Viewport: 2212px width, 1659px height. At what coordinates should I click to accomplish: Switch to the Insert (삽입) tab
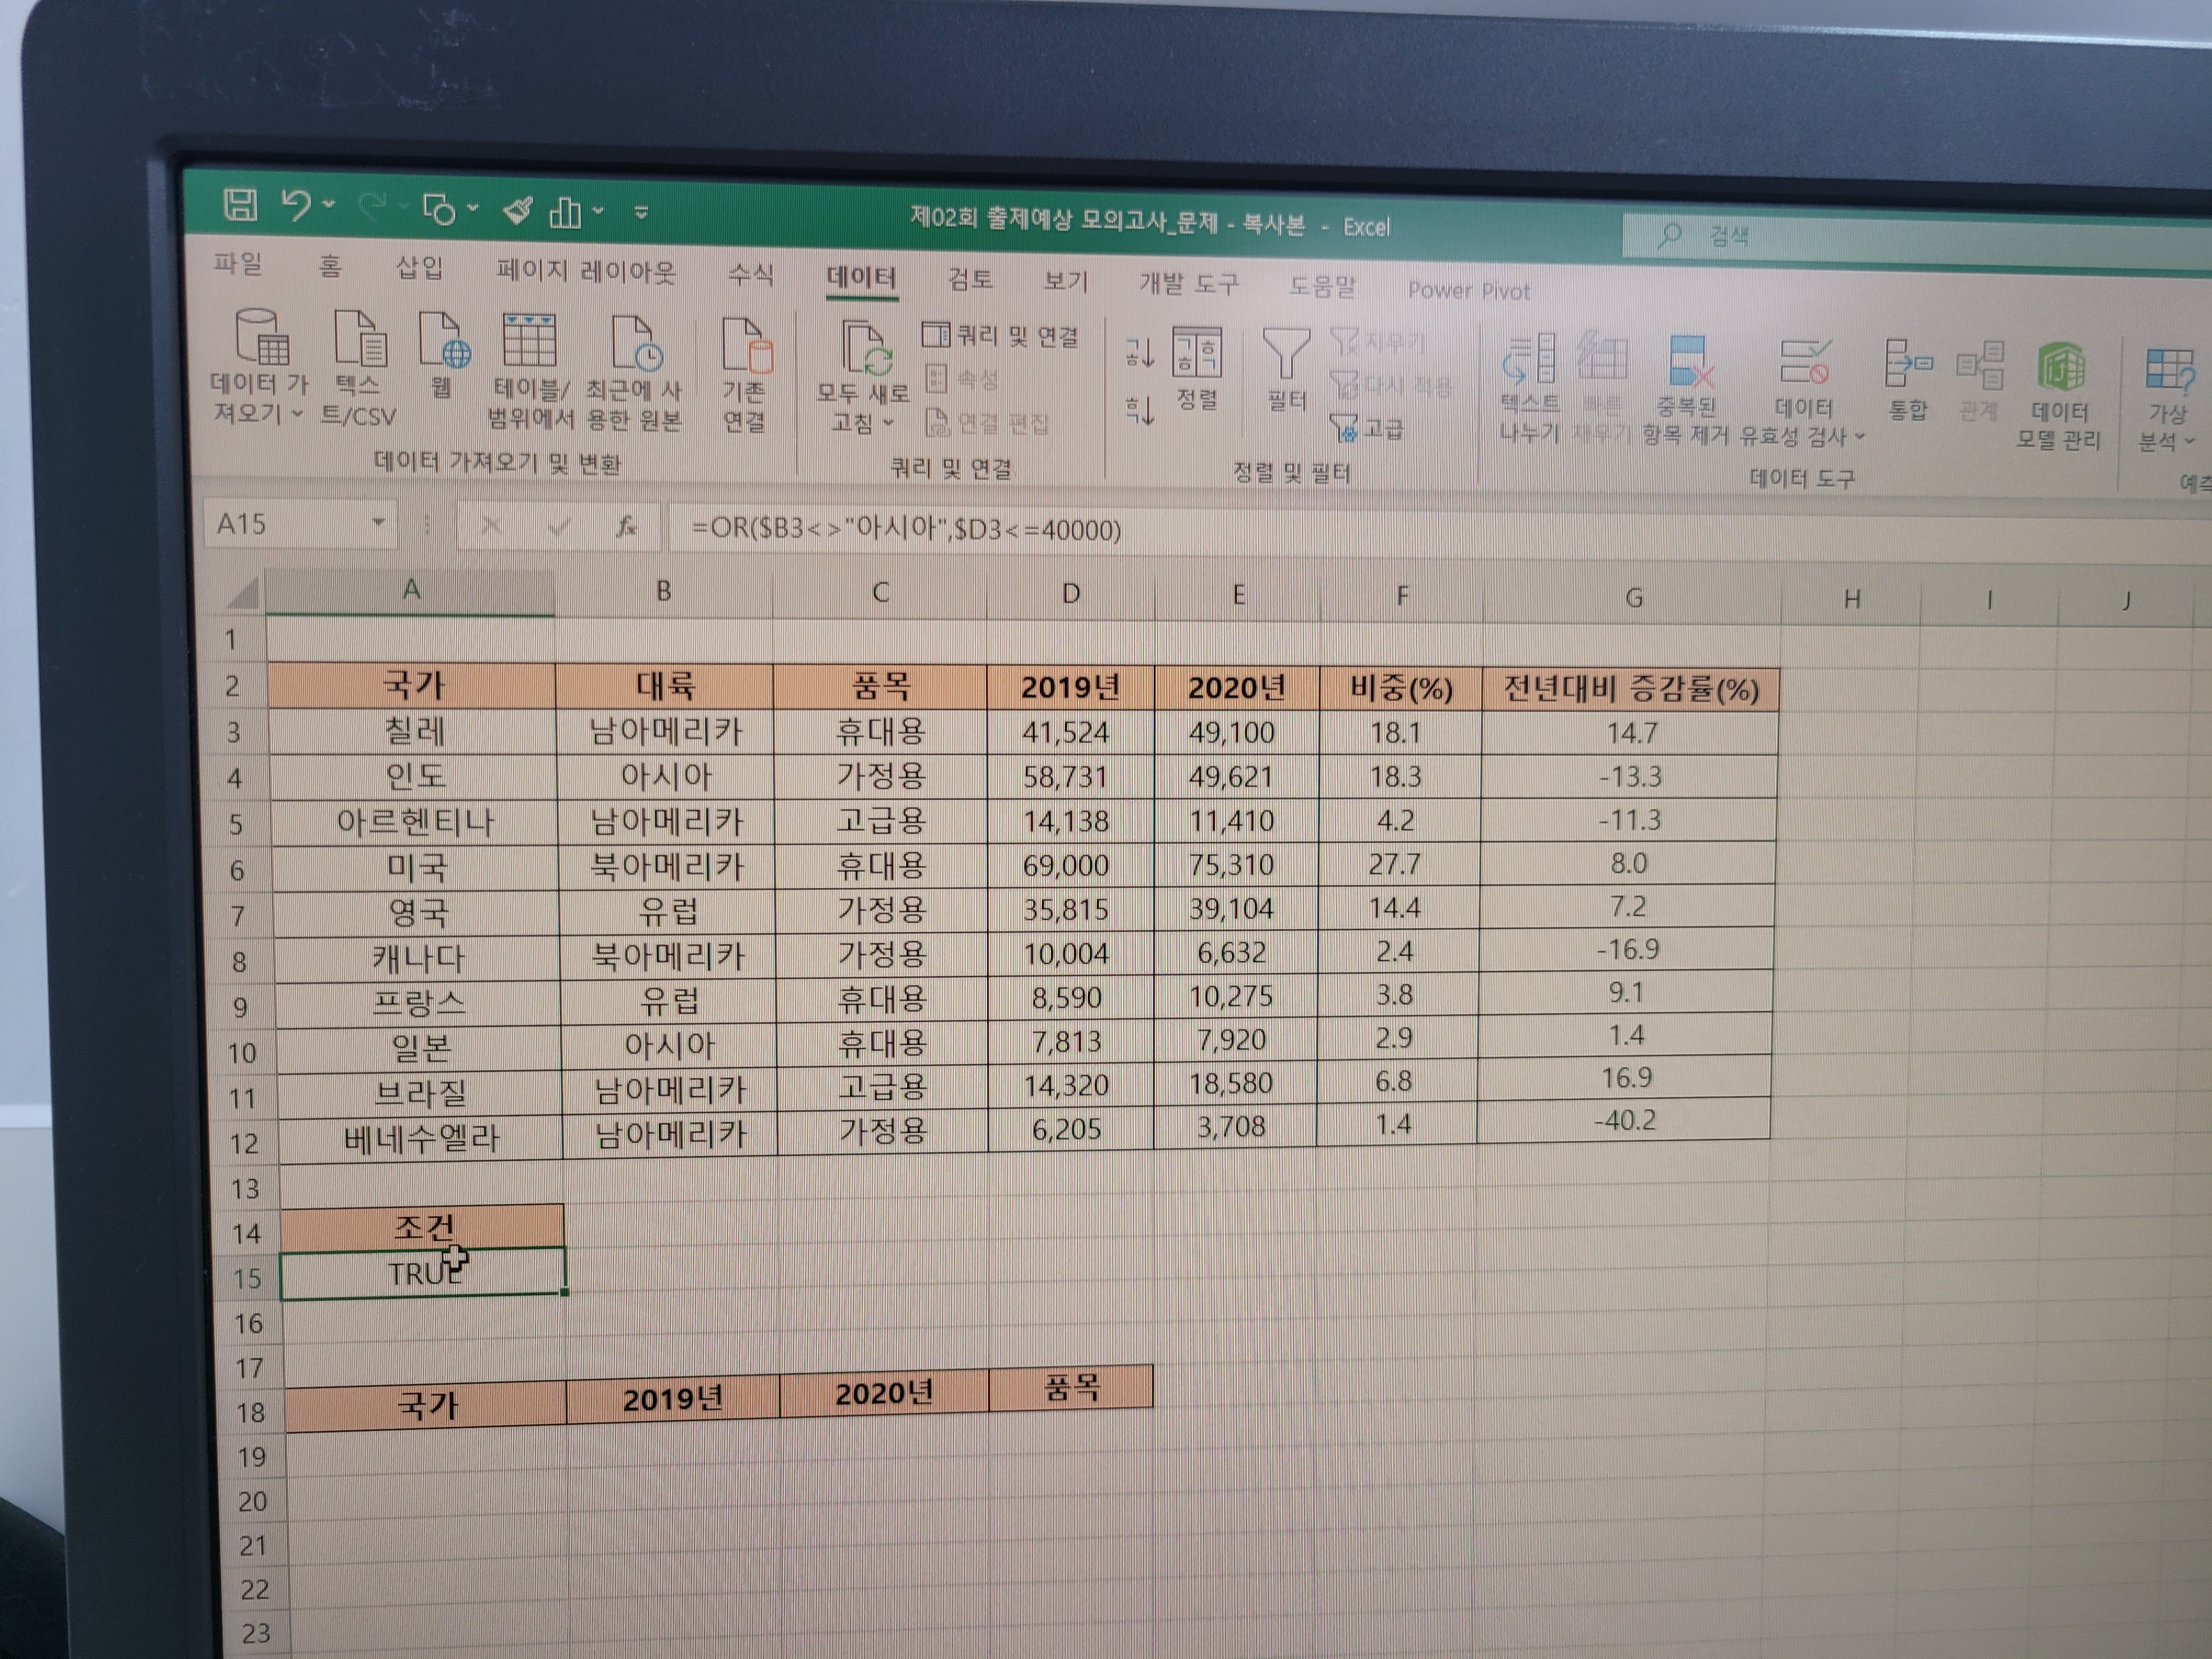419,267
